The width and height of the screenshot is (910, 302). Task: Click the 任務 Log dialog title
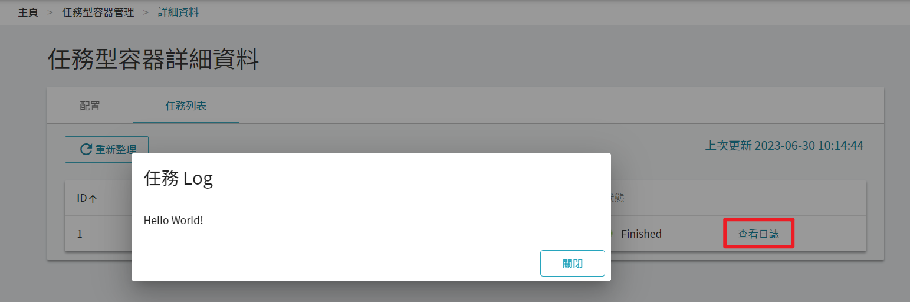pos(178,178)
